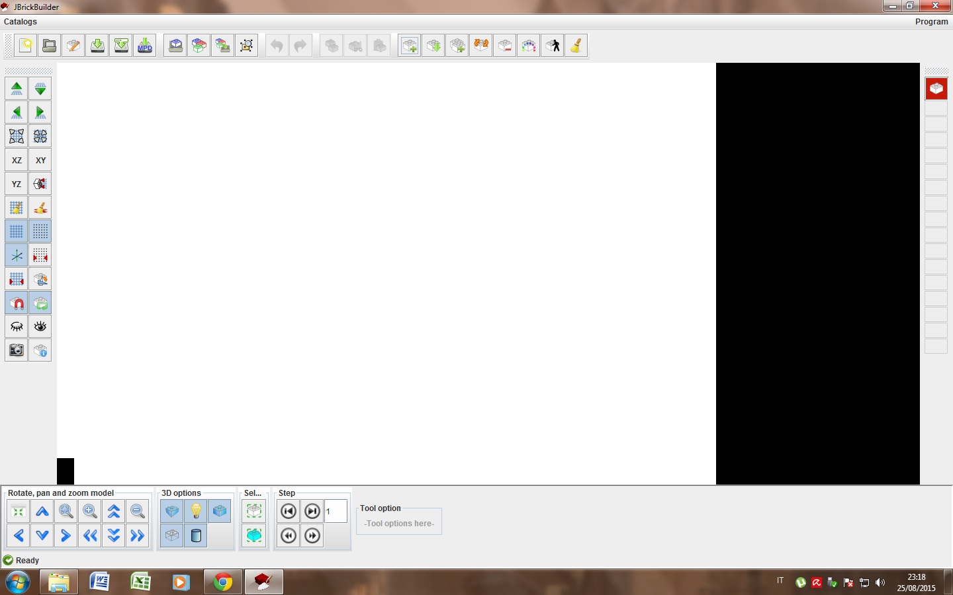Image resolution: width=953 pixels, height=595 pixels.
Task: Click the red-and-yellow broom icon
Action: click(x=40, y=208)
